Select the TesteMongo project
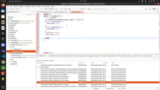The height and width of the screenshot is (90, 160). (x=13, y=38)
